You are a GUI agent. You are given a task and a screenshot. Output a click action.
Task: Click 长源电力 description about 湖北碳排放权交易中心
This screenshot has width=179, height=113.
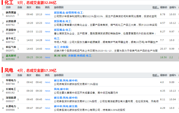tap(90, 110)
